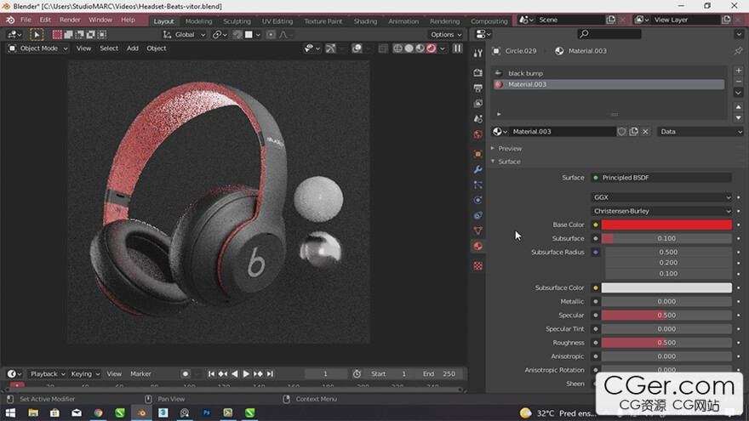
Task: Move material slot up with arrow
Action: point(739,107)
